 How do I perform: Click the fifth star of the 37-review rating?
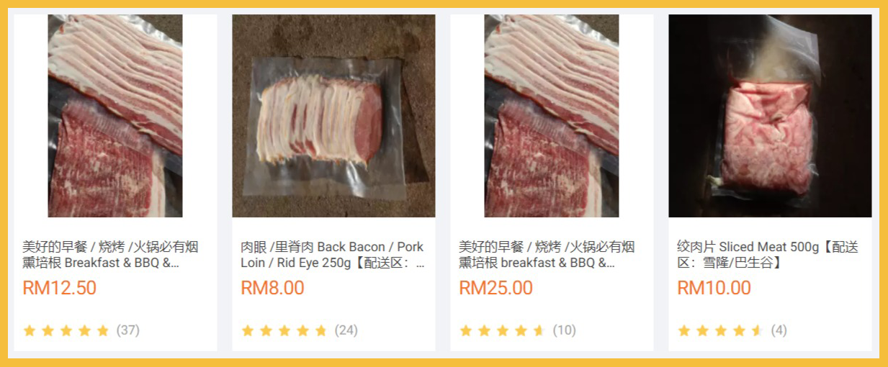pyautogui.click(x=103, y=331)
